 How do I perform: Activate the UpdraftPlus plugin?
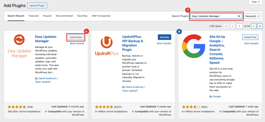(x=164, y=37)
